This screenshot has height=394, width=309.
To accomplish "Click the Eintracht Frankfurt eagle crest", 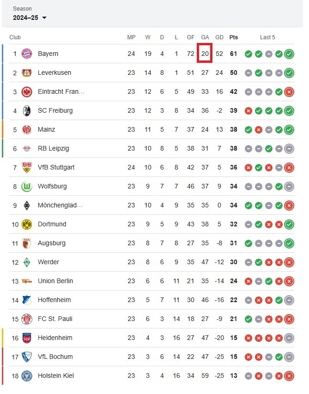I will (27, 91).
